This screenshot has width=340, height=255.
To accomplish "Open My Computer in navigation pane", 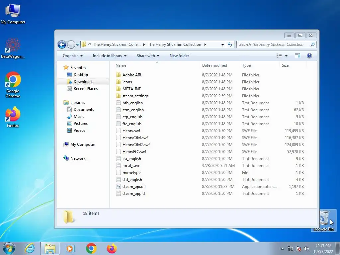I will pos(82,144).
